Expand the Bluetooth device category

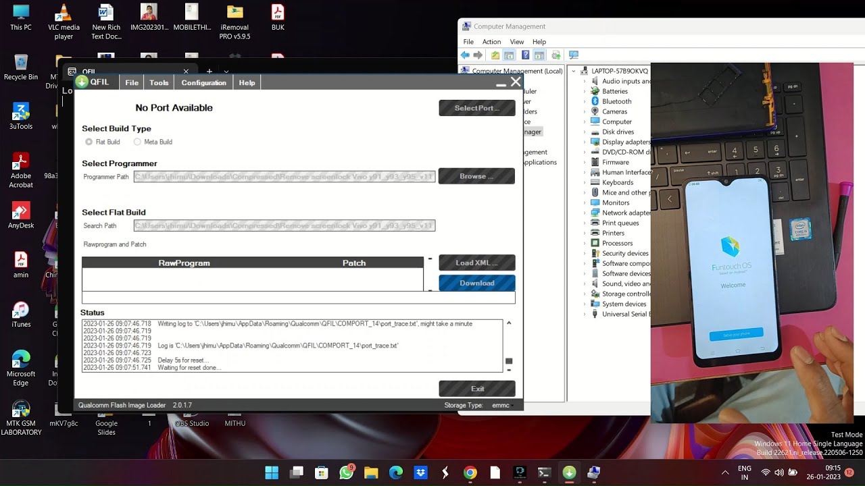[586, 101]
